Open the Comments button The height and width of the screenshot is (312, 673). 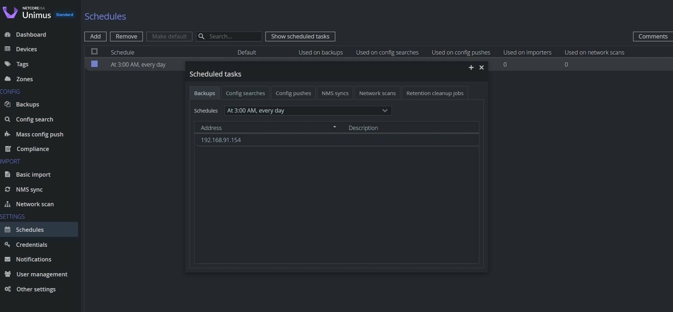coord(653,36)
